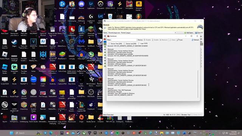The height and width of the screenshot is (136, 242).
Task: Open Overwatch desktop icon
Action: click(x=101, y=5)
